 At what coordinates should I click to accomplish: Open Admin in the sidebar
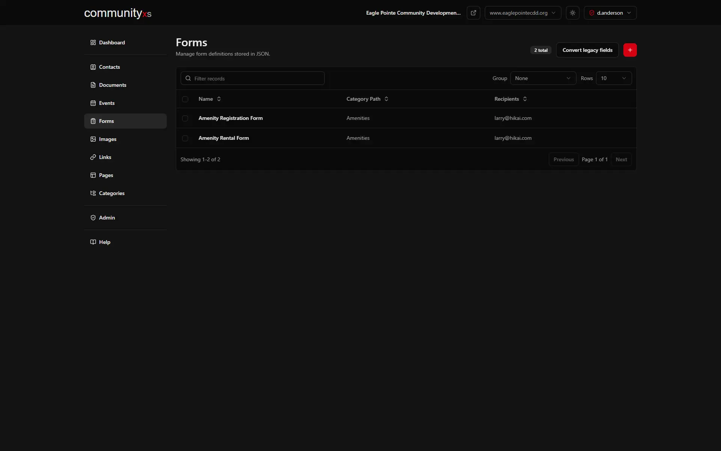click(x=125, y=218)
